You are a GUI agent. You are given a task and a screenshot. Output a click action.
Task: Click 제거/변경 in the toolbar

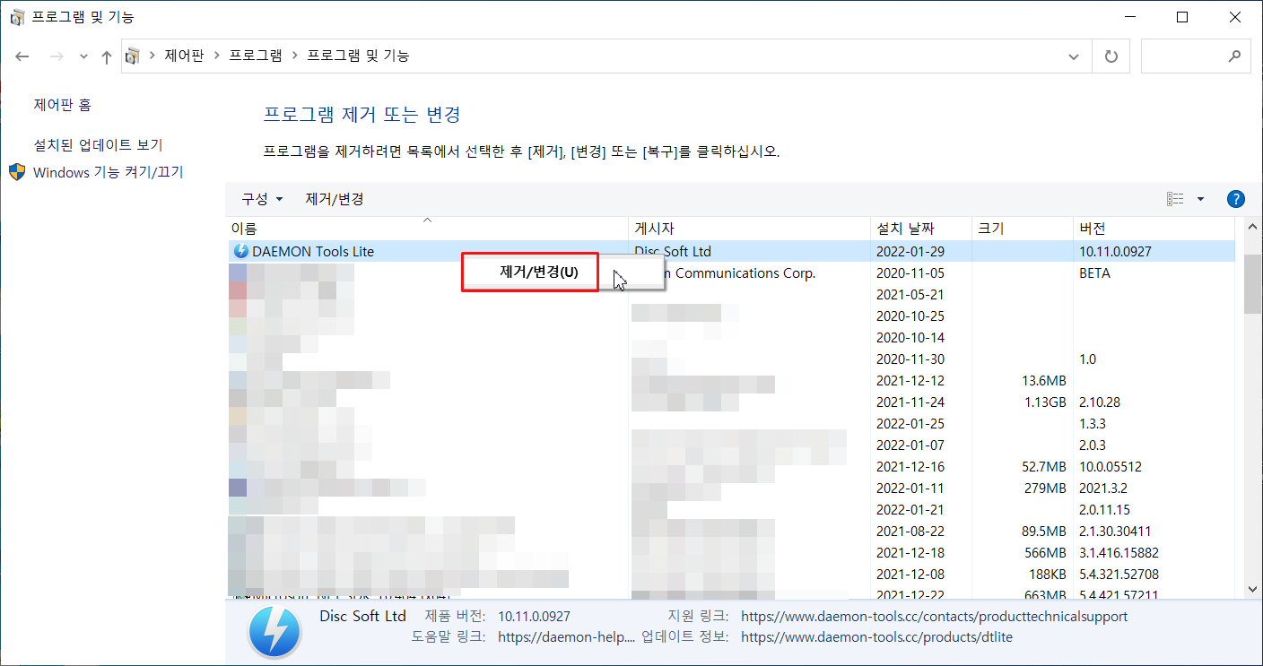click(x=335, y=199)
